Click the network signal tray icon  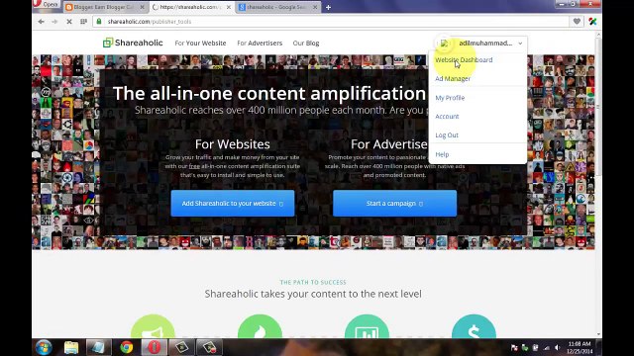click(x=547, y=347)
